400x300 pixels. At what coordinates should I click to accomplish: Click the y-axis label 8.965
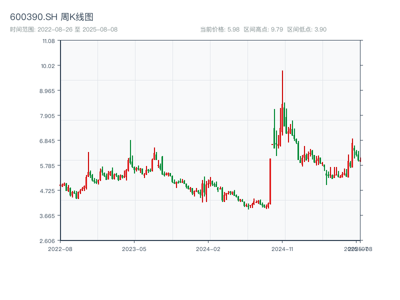(47, 91)
